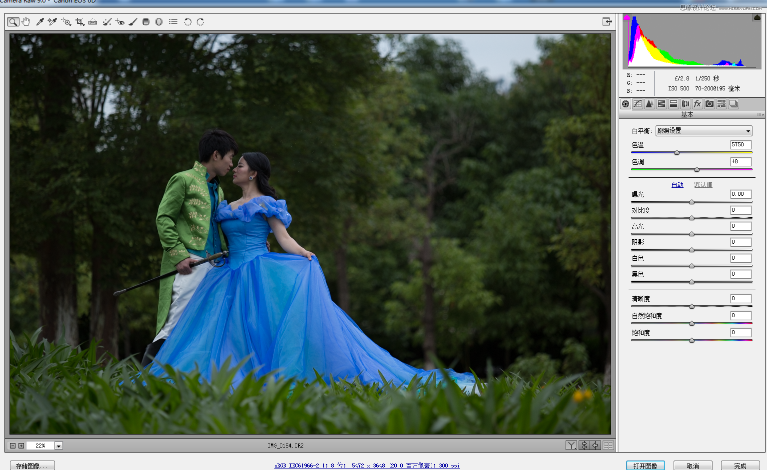The image size is (767, 470).
Task: Click the 曝光 exposure slider handle
Action: pos(692,202)
